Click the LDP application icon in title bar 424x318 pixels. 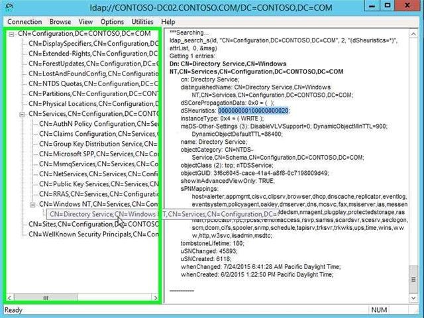(x=9, y=7)
